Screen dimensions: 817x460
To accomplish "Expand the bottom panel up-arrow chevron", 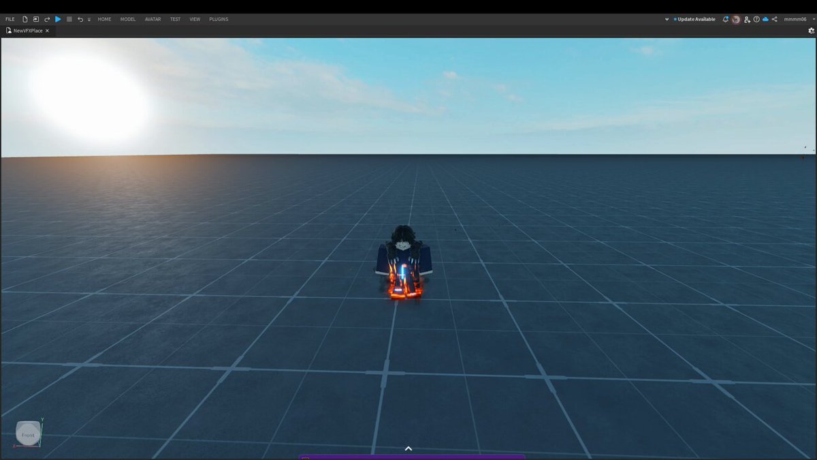I will coord(408,448).
